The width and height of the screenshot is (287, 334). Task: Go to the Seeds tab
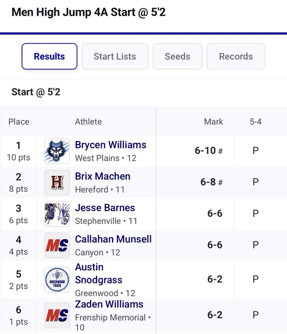[x=178, y=56]
